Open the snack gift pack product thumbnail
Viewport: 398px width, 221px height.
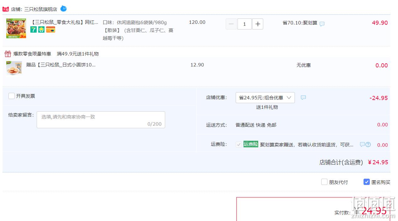pyautogui.click(x=16, y=28)
